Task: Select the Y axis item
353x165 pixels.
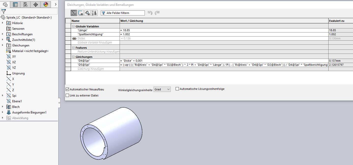Action: tap(10, 85)
